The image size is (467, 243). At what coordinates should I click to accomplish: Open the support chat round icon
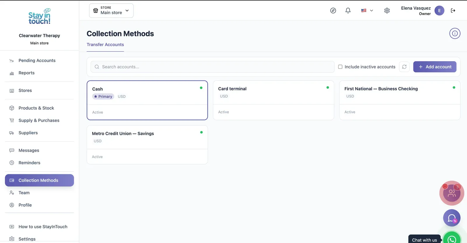pos(452,218)
